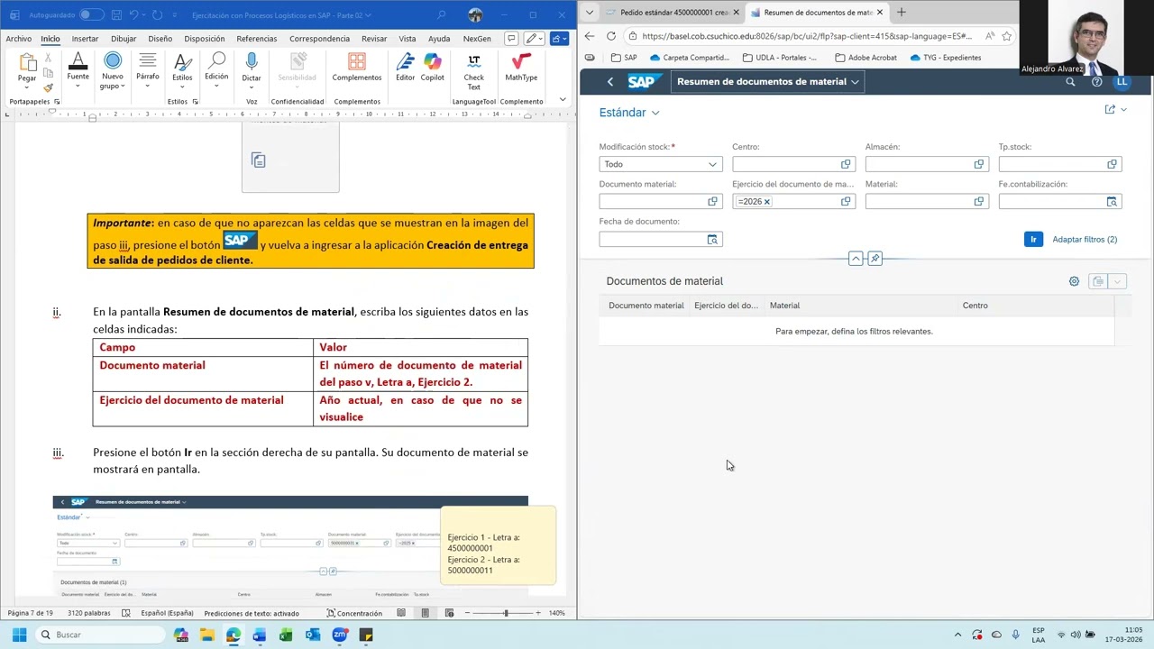Click the Español (España) language indicator
This screenshot has width=1154, height=649.
pyautogui.click(x=167, y=613)
